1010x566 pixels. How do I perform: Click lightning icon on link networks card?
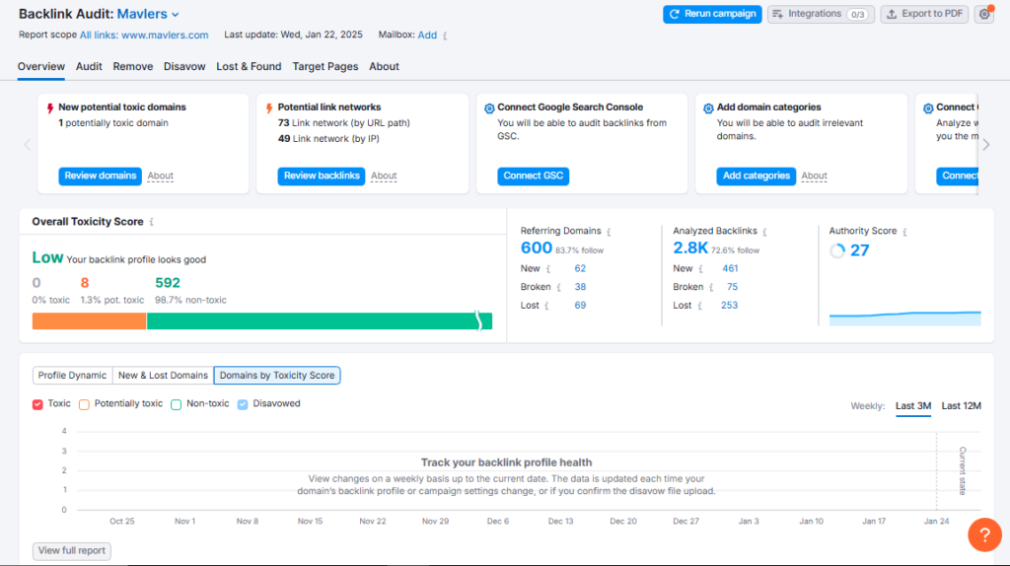269,108
